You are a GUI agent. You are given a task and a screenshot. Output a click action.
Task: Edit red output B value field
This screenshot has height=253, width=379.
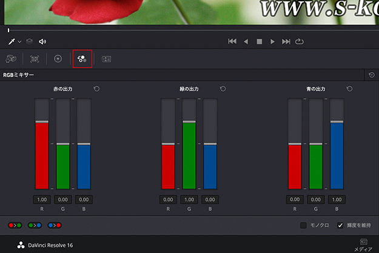coord(84,200)
